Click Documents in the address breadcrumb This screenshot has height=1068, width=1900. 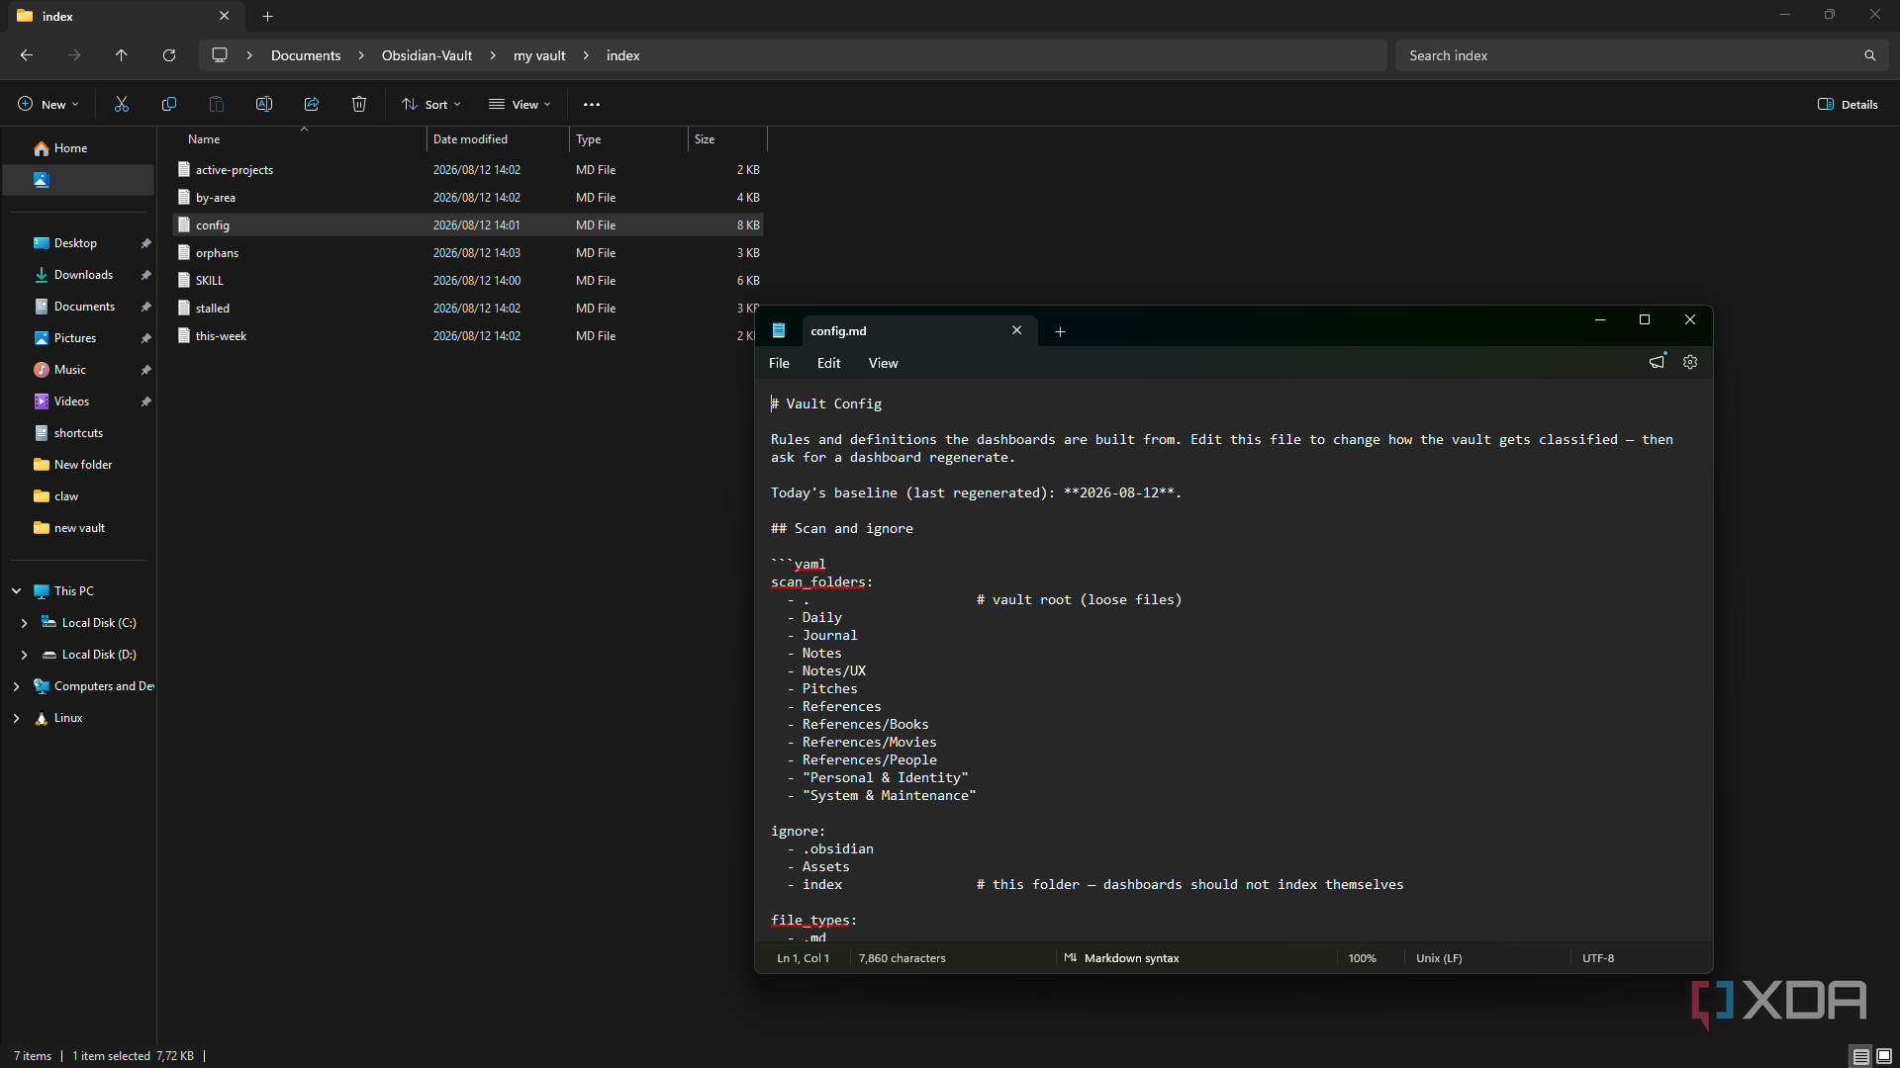[x=306, y=55]
